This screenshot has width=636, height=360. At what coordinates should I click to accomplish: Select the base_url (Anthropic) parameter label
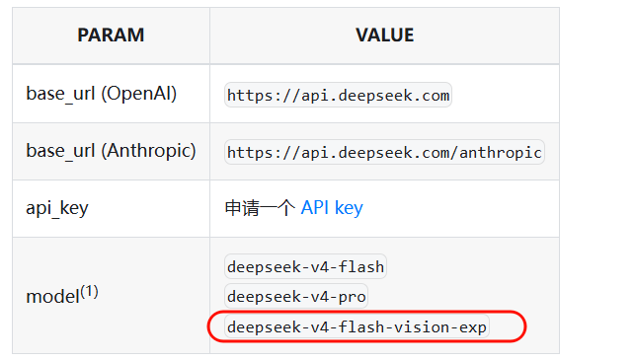(x=111, y=151)
